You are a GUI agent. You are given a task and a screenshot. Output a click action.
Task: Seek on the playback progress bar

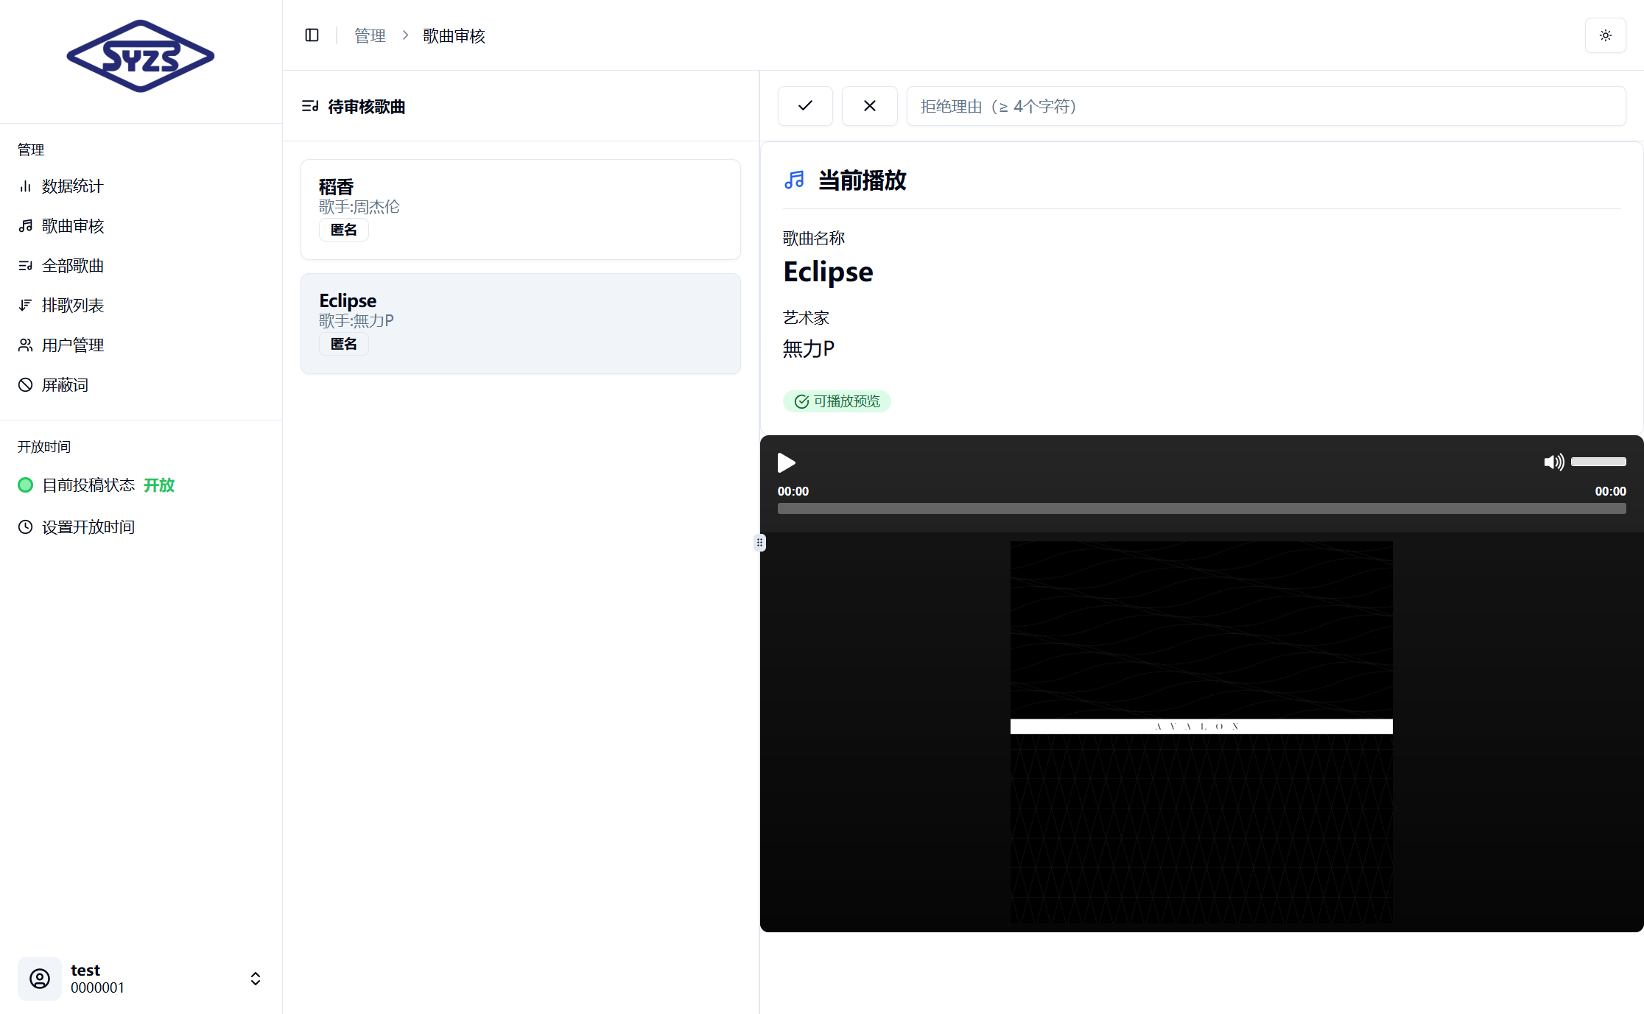(x=1201, y=509)
